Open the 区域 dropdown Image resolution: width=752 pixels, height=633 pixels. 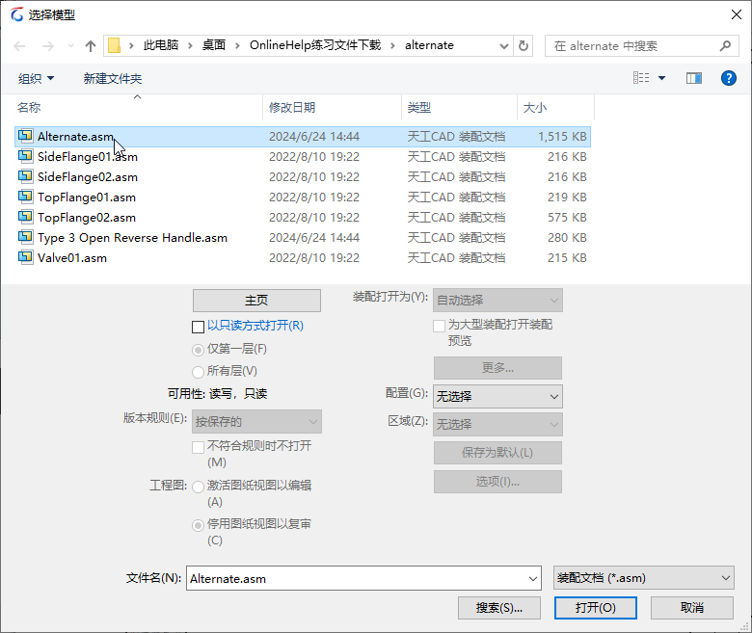tap(497, 424)
